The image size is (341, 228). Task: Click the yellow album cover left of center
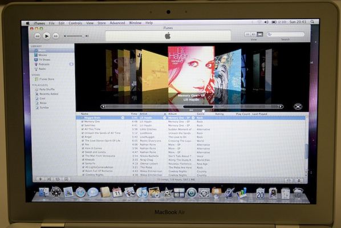tap(155, 70)
